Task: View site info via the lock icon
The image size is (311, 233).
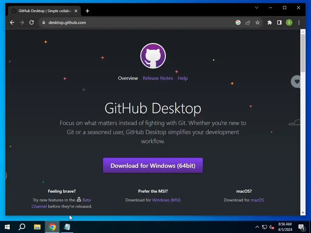Action: 44,22
